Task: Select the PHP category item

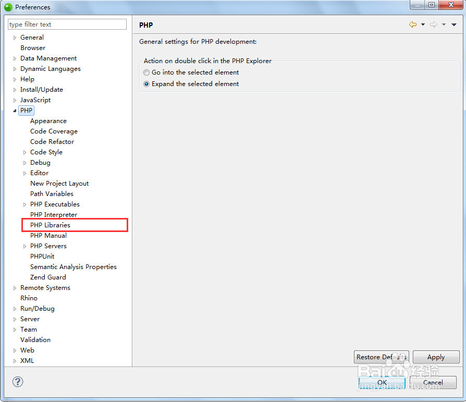Action: click(x=26, y=111)
